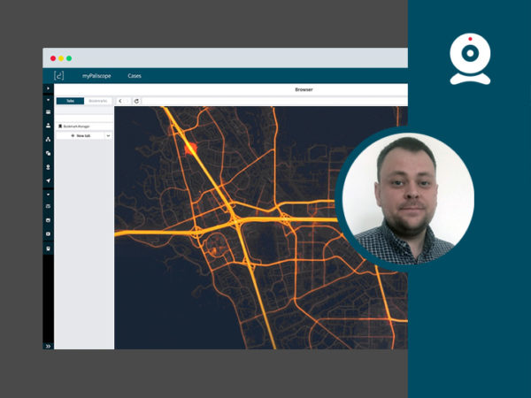Click the white webcam icon
531x398 pixels.
(x=469, y=59)
